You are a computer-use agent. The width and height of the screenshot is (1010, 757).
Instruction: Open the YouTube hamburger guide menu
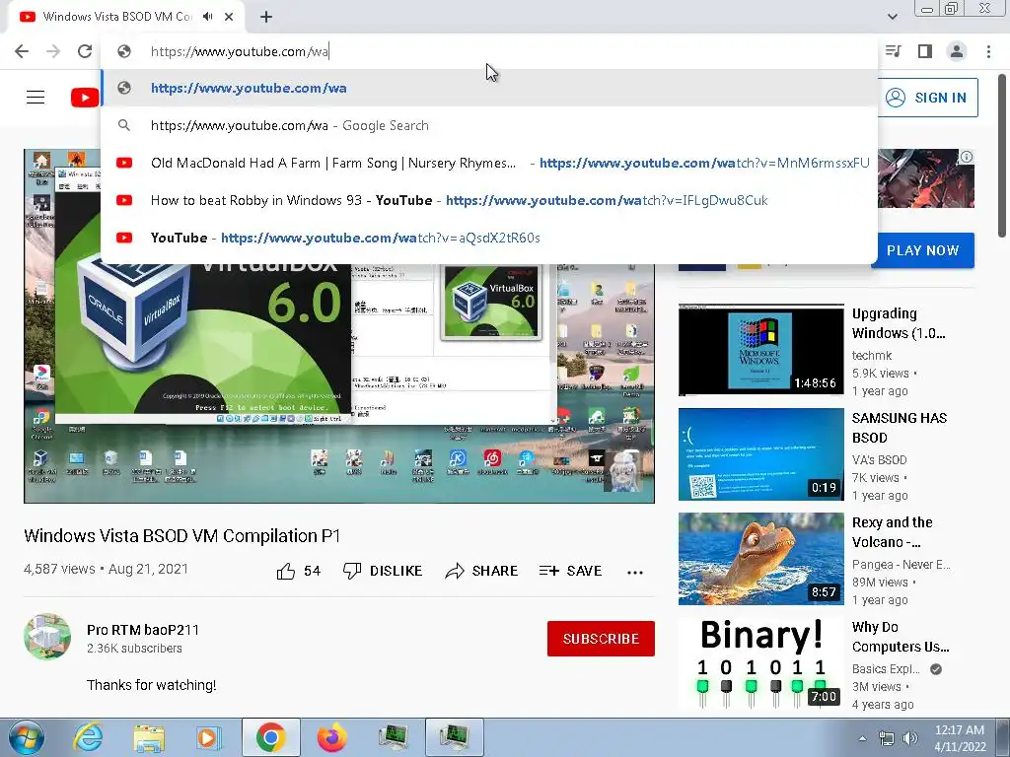click(x=36, y=98)
